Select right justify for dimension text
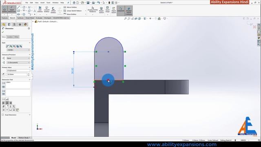The height and width of the screenshot is (147, 261). 11,103
